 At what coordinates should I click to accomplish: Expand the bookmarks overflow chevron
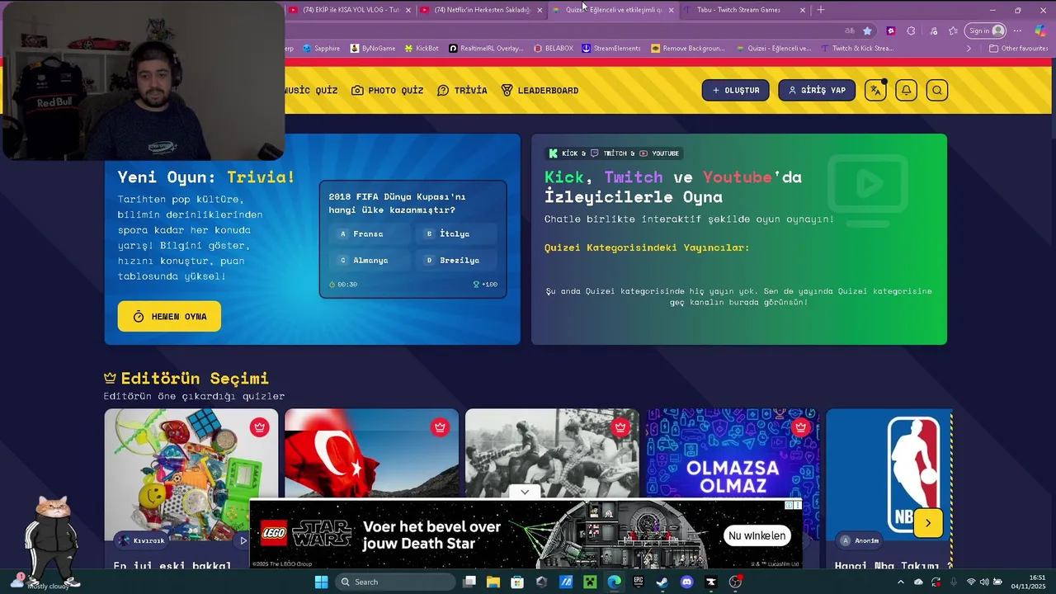969,48
